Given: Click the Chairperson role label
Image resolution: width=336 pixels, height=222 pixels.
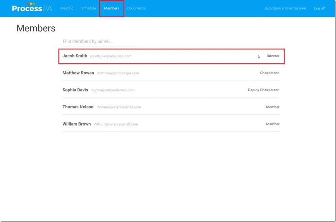Looking at the screenshot, I should (x=269, y=73).
